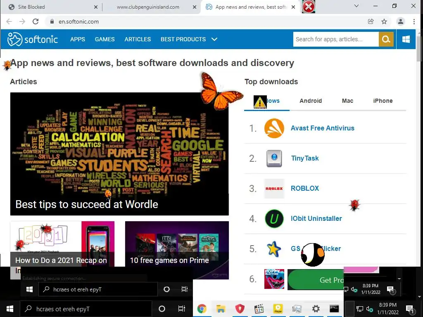Click the Avast Free Antivirus app icon
423x317 pixels.
click(274, 128)
